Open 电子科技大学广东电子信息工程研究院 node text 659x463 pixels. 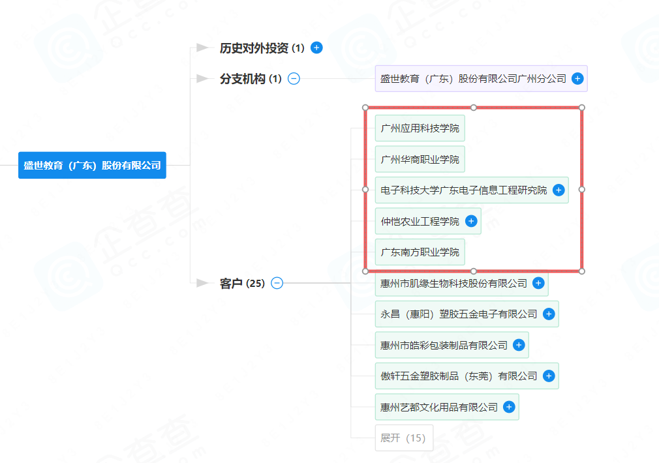point(463,190)
